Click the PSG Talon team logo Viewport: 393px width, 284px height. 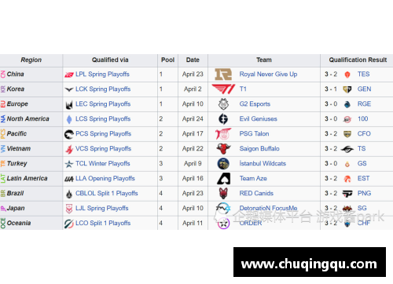coord(223,134)
